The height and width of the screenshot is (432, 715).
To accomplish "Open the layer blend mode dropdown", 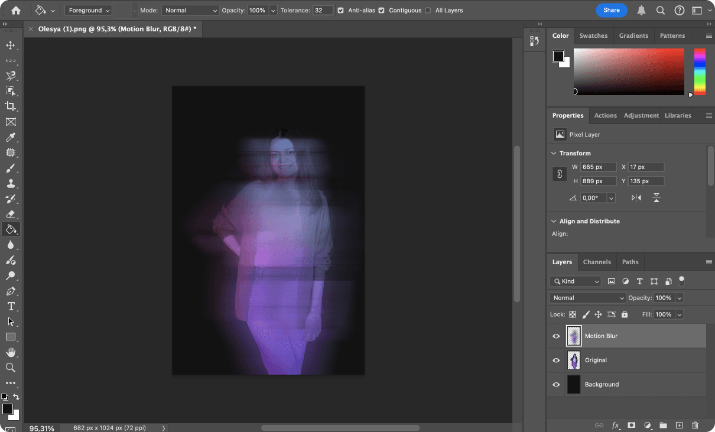I will (x=587, y=297).
